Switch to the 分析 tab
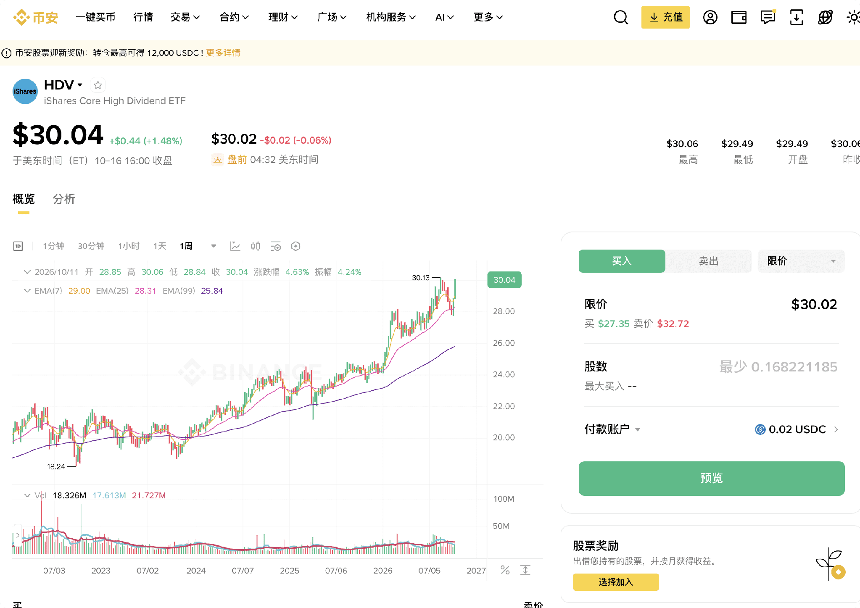860x608 pixels. coord(64,199)
